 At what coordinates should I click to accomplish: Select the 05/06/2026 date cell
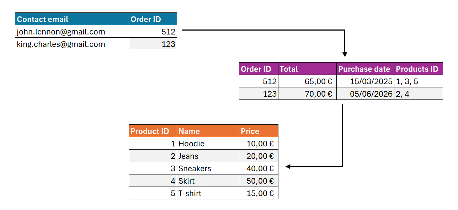pyautogui.click(x=365, y=94)
